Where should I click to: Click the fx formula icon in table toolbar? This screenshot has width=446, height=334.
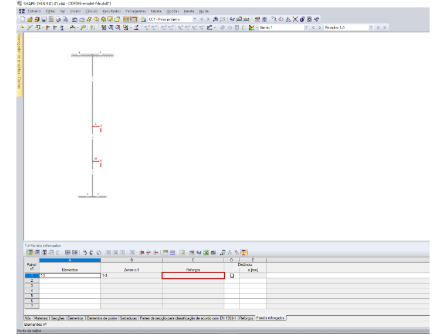click(230, 253)
